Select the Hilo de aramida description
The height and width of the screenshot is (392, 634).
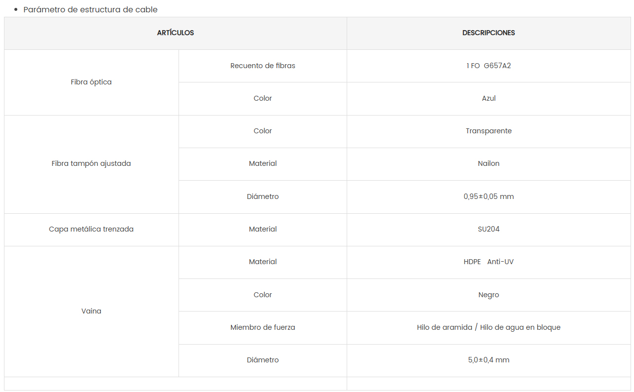coord(489,328)
